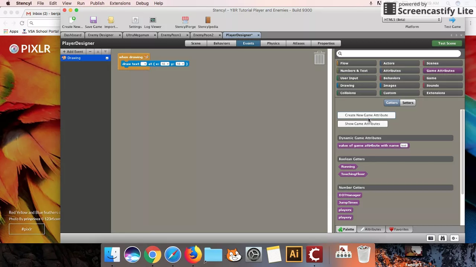
Task: Open Siri from the Dock
Action: (132, 255)
